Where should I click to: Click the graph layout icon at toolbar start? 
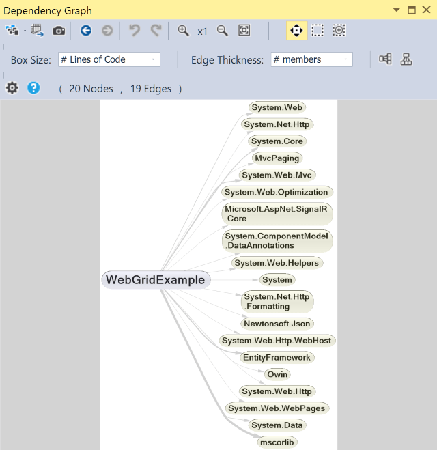point(12,30)
